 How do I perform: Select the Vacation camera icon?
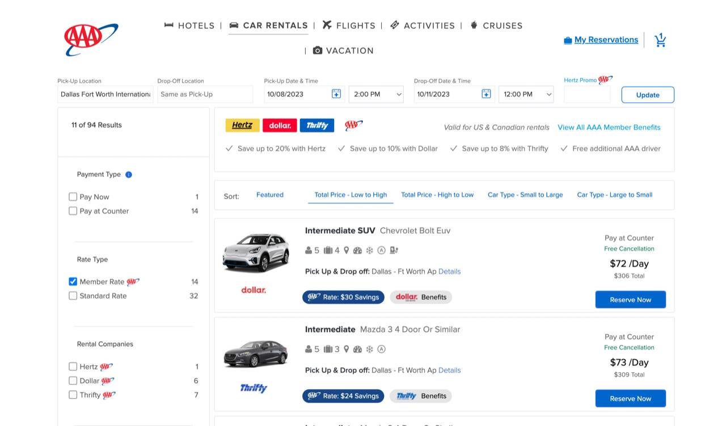point(316,50)
